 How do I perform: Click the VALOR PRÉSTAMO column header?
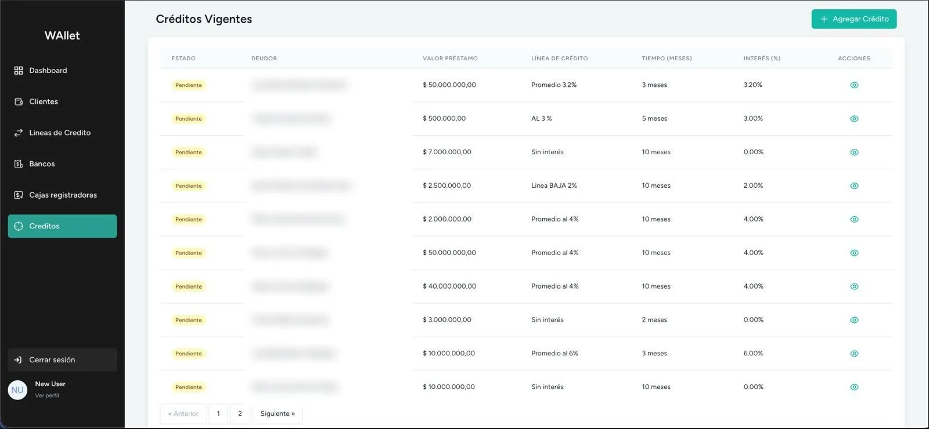450,59
